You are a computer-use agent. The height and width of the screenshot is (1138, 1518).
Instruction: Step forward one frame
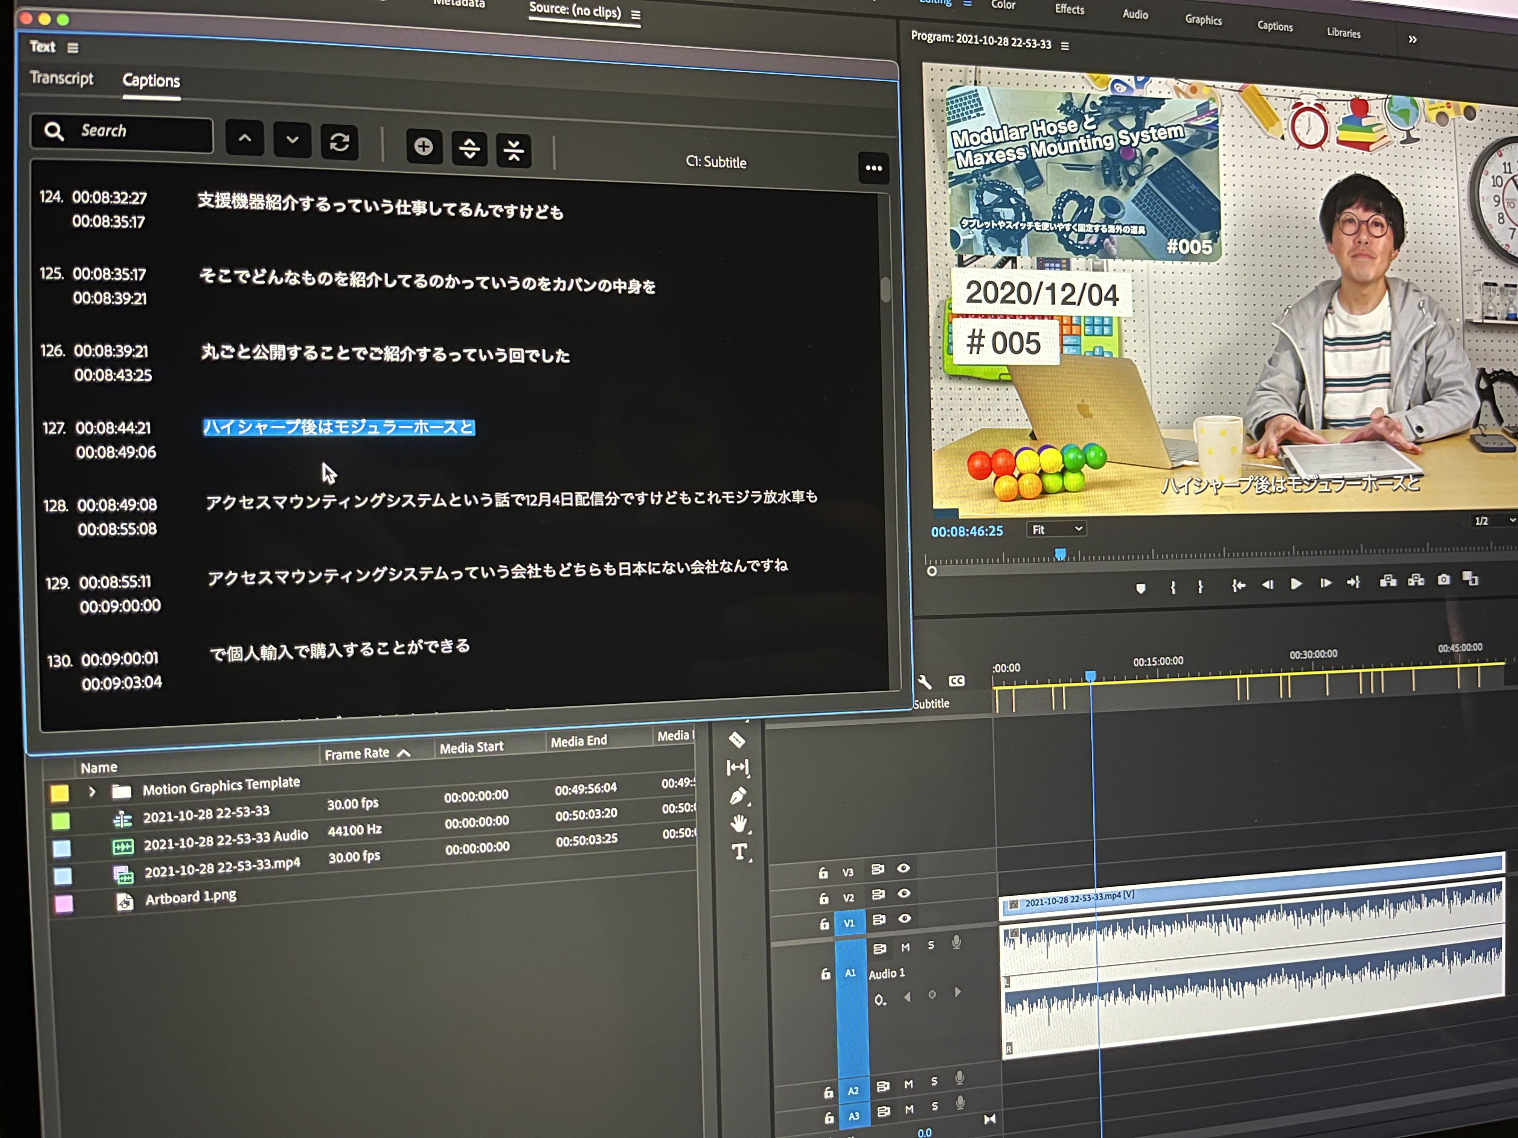point(1325,583)
